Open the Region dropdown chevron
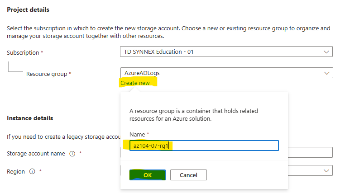Screen dimensions: 340x193 326,171
